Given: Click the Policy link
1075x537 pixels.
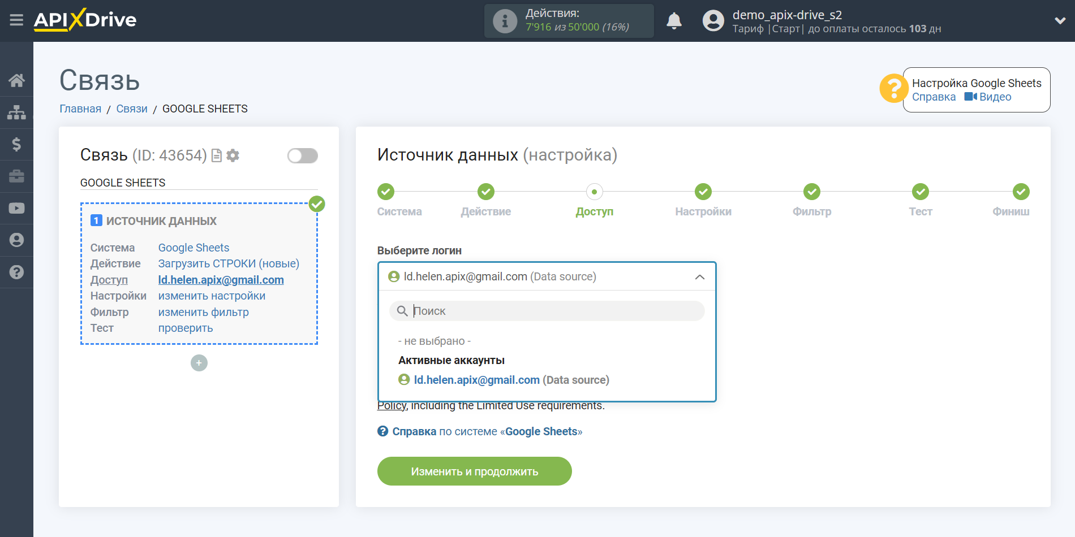Looking at the screenshot, I should point(392,406).
